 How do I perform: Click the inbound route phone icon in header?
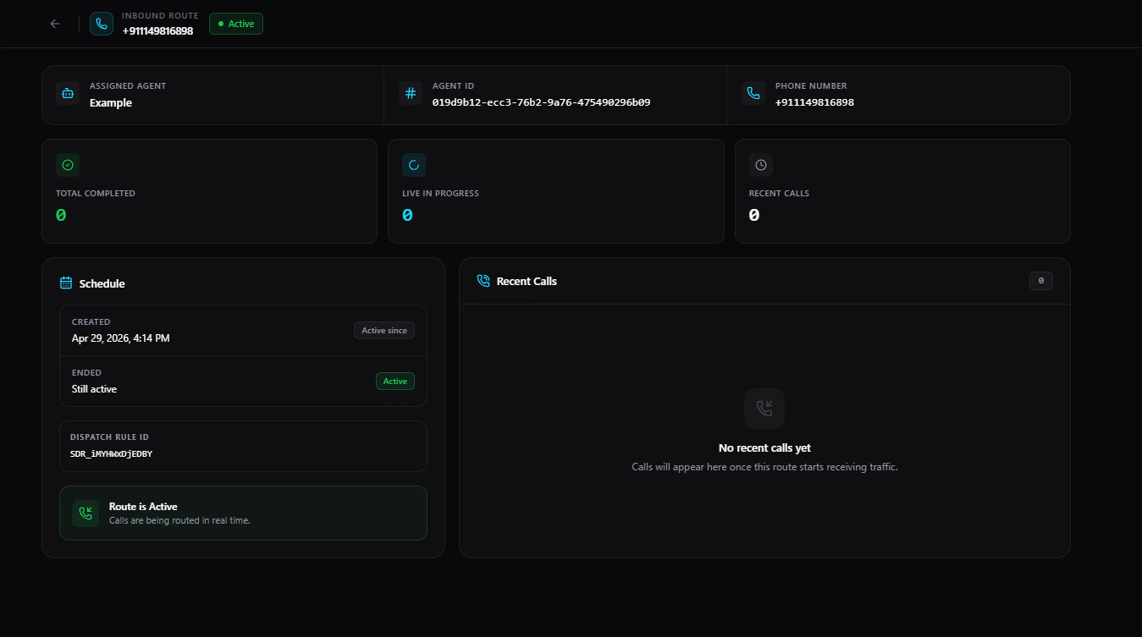[x=102, y=24]
